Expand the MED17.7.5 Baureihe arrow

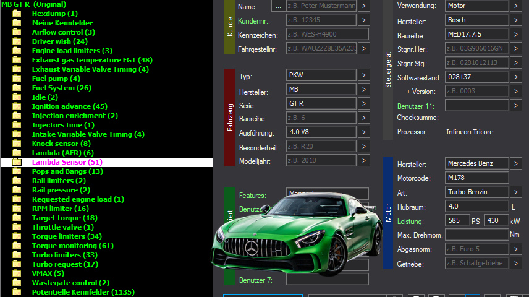point(516,34)
